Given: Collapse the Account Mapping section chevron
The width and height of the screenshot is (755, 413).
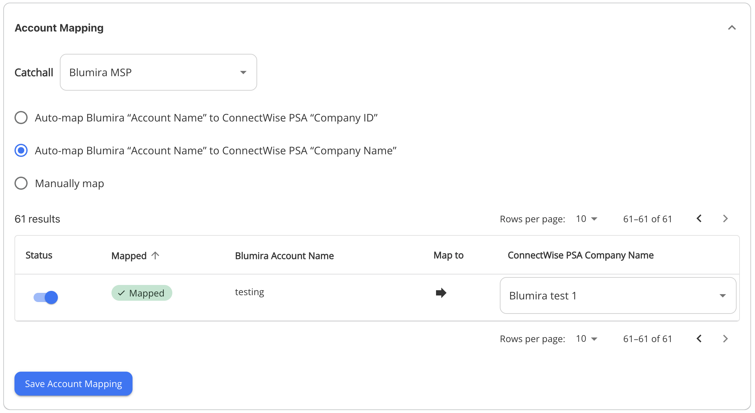Looking at the screenshot, I should pos(732,28).
